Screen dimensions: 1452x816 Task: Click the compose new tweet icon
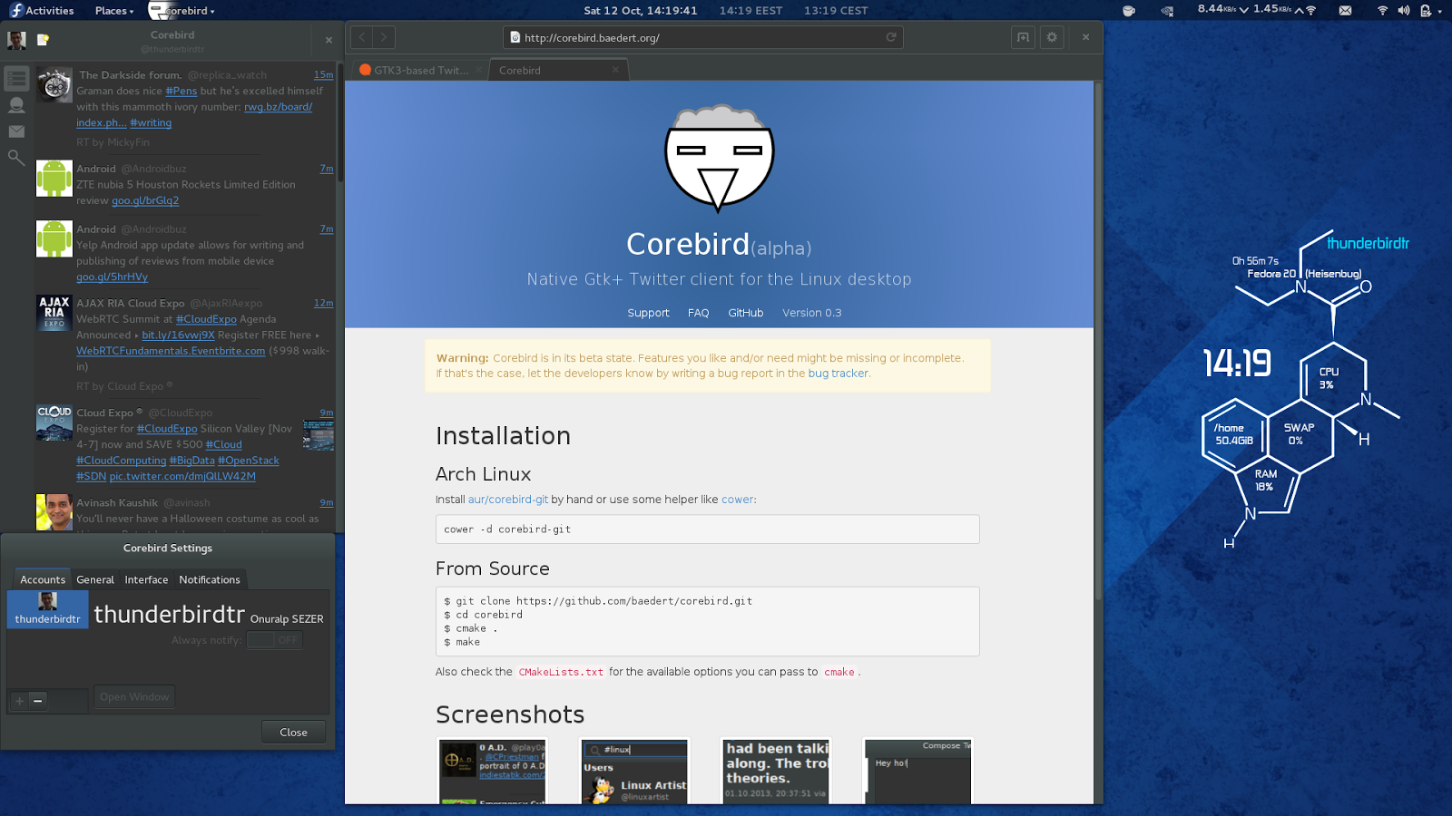(x=43, y=40)
